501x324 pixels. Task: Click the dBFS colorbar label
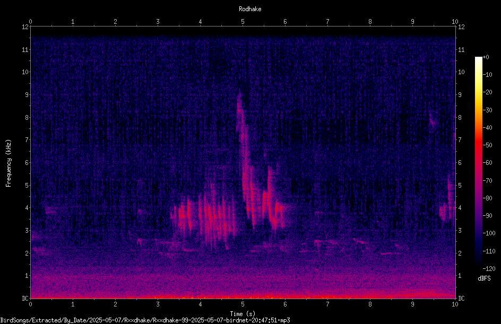(484, 278)
